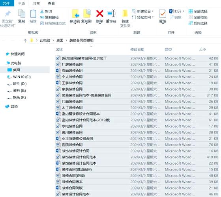The image size is (221, 197).
Task: Click the Word icon of 水电装修合同
Action: [x=58, y=126]
